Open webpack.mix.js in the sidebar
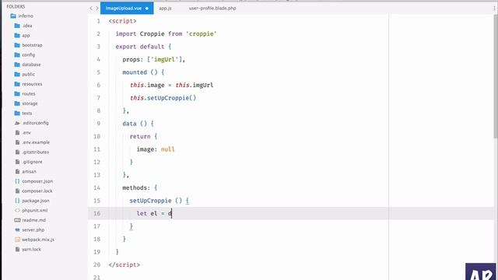Viewport: 498px width, 280px height. pos(38,240)
